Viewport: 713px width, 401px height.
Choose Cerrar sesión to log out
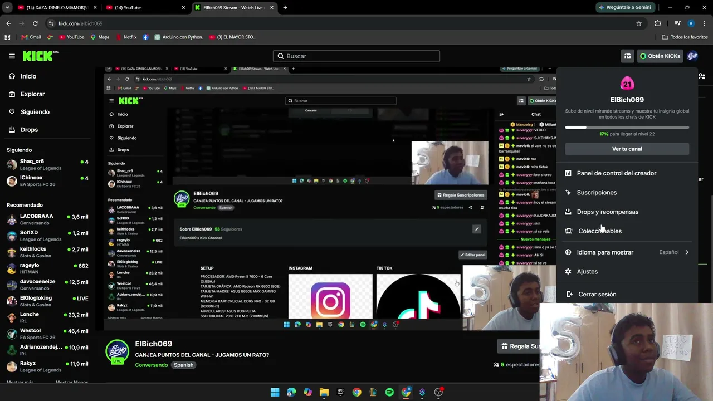pyautogui.click(x=627, y=294)
